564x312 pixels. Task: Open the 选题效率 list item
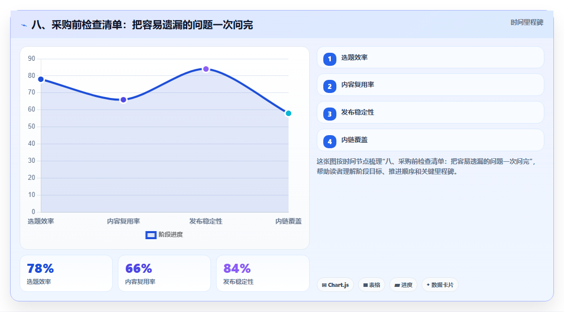point(430,57)
